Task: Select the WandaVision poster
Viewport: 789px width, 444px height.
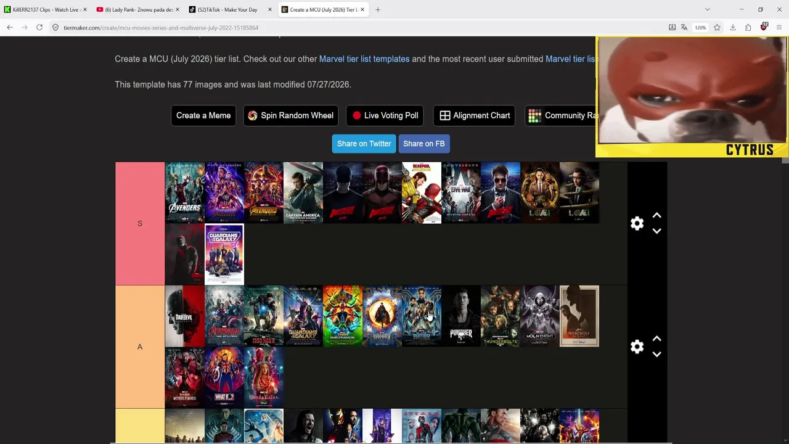Action: [x=264, y=377]
